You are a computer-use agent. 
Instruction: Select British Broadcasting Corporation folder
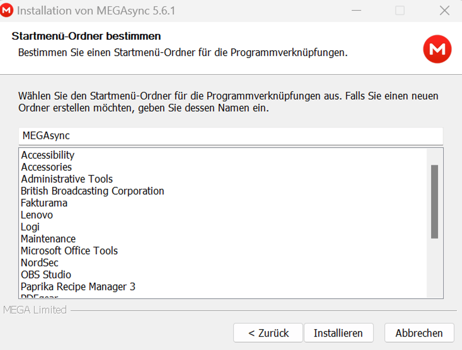(x=92, y=191)
